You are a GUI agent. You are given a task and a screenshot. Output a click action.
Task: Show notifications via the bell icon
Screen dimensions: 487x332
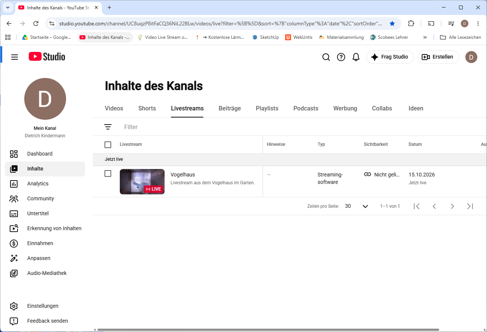tap(356, 57)
